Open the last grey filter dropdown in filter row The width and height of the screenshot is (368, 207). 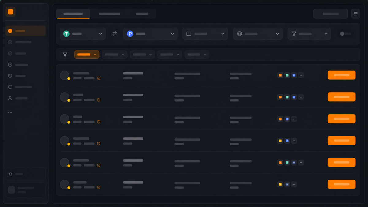tap(197, 55)
